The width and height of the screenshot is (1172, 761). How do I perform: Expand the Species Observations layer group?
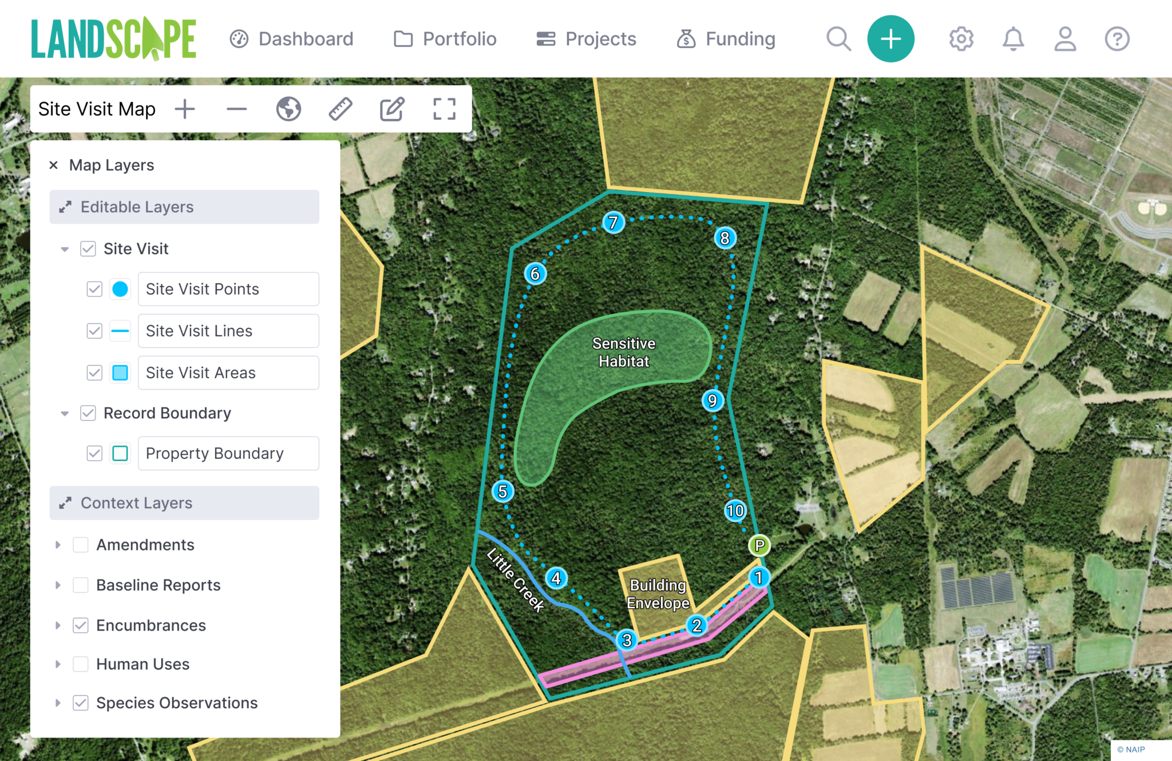58,703
